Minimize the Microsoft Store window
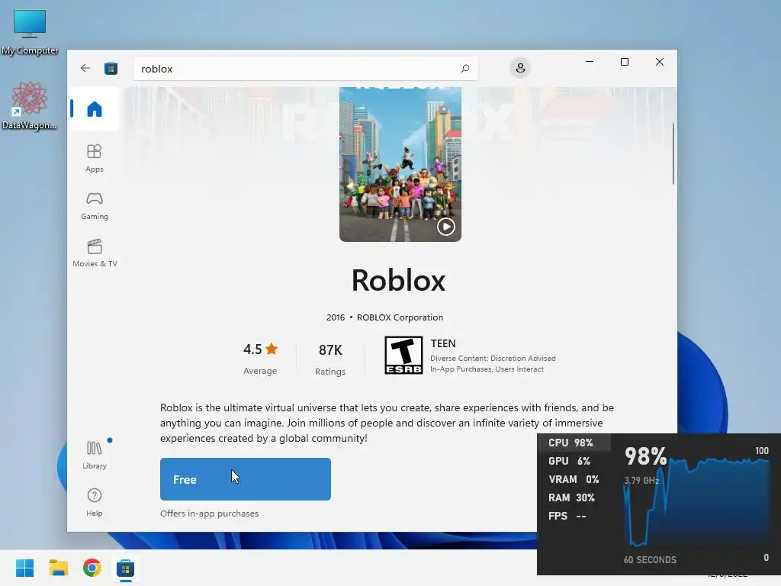Image resolution: width=781 pixels, height=586 pixels. pos(590,62)
